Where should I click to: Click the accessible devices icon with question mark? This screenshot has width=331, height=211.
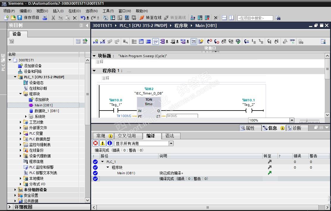pos(193,18)
